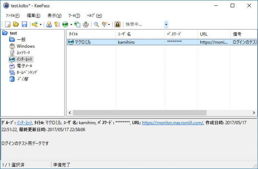Sort by the タイトル column header

coord(91,34)
